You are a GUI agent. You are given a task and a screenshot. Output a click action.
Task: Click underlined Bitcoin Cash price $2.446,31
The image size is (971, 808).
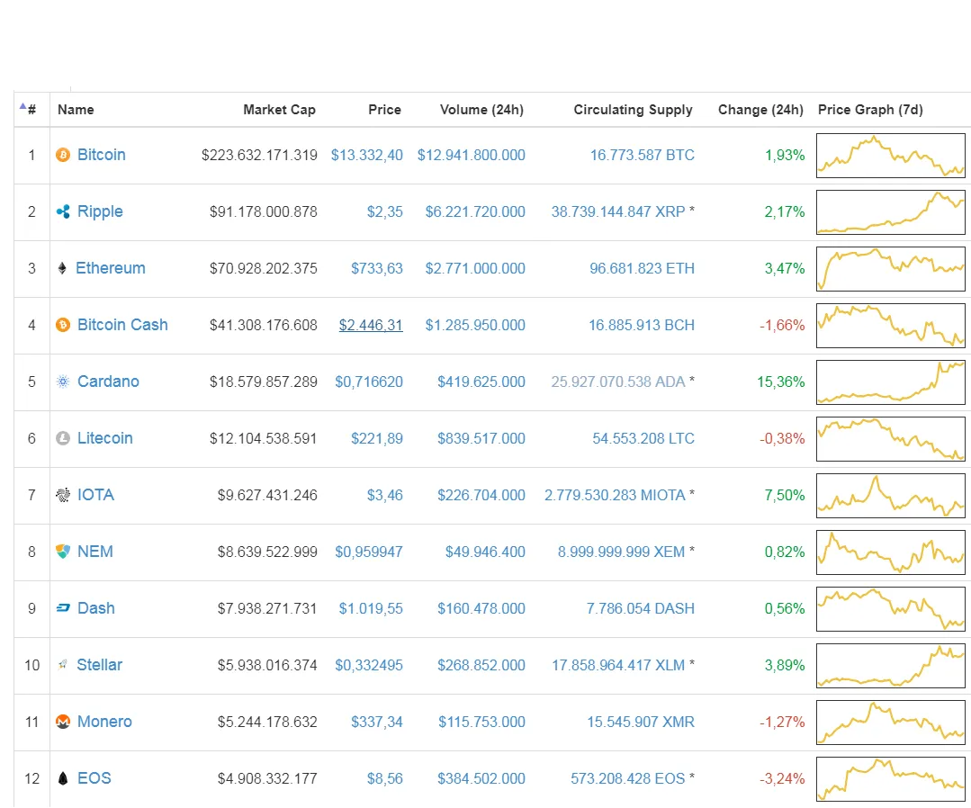pyautogui.click(x=371, y=325)
